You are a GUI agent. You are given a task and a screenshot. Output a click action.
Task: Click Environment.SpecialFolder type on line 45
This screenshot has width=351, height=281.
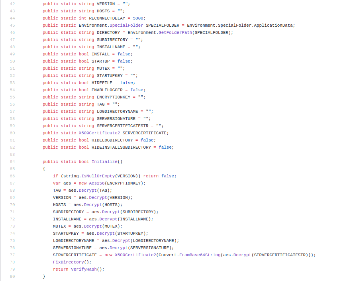click(x=111, y=25)
